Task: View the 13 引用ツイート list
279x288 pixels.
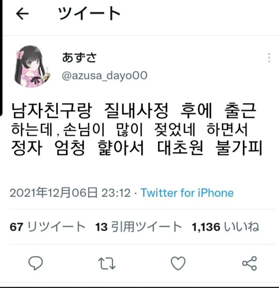Action: pyautogui.click(x=138, y=227)
